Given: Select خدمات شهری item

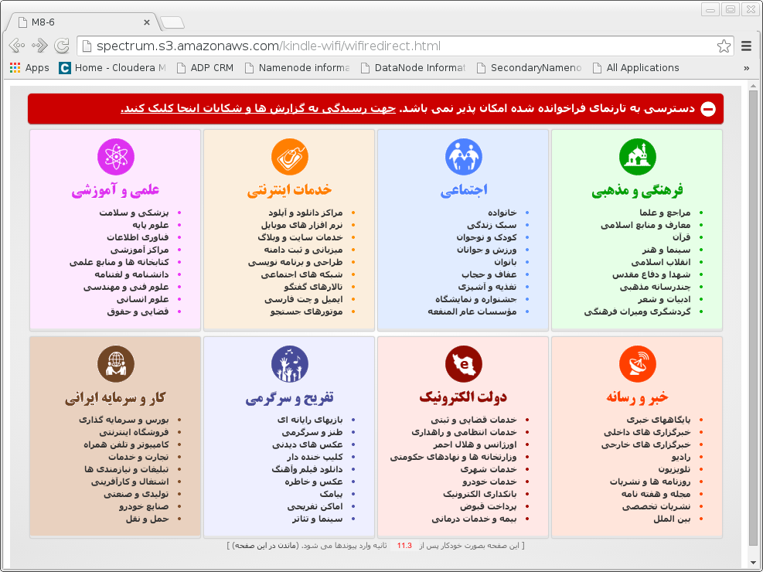Looking at the screenshot, I should point(489,469).
